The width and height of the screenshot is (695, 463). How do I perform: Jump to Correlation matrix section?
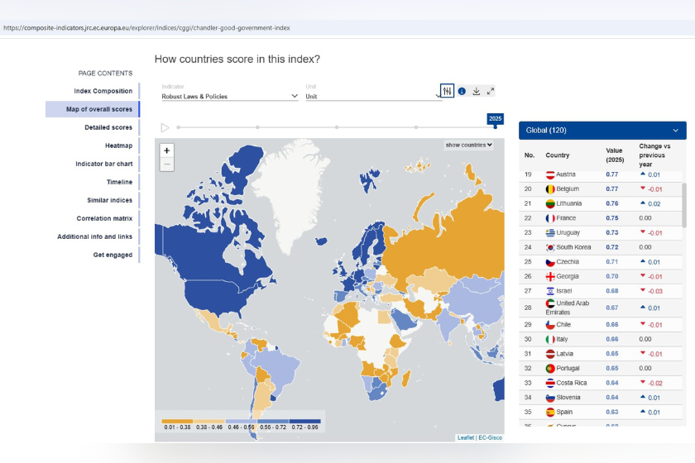[x=104, y=218]
